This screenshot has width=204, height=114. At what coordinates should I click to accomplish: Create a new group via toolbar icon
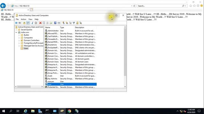67,23
